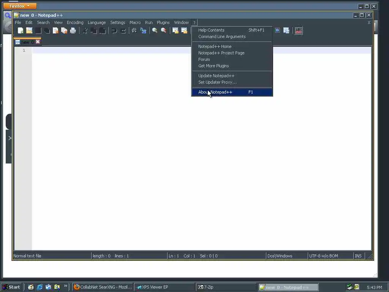Viewport: 389px width, 292px height.
Task: Click the Print toolbar icon
Action: pyautogui.click(x=73, y=30)
